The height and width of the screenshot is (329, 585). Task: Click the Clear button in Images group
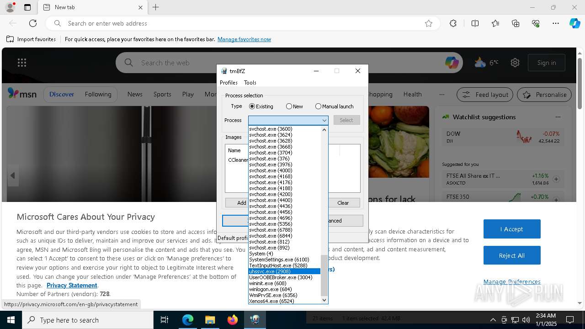[x=343, y=203]
